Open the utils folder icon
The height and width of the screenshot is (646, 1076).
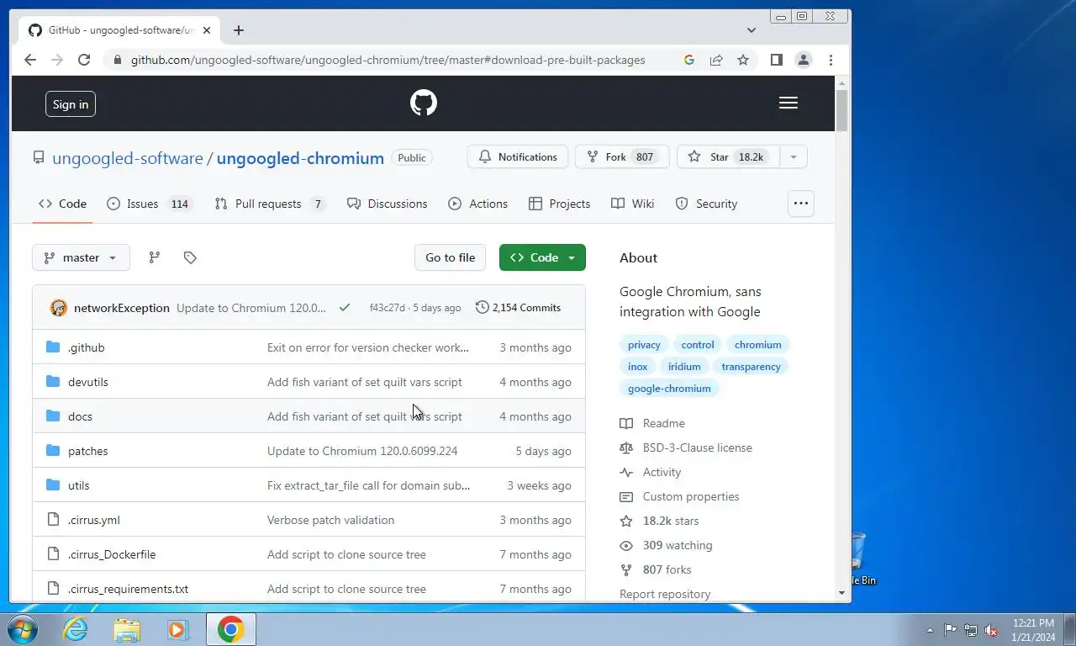click(53, 485)
